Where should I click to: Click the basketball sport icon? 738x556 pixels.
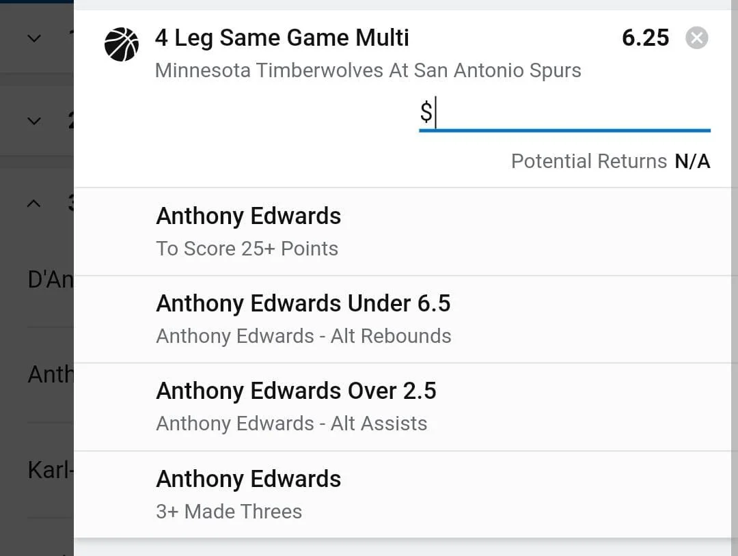(122, 44)
